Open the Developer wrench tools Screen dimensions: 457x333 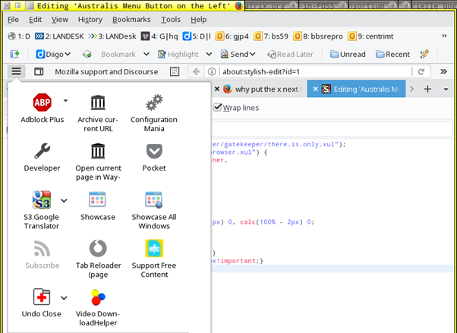43,152
